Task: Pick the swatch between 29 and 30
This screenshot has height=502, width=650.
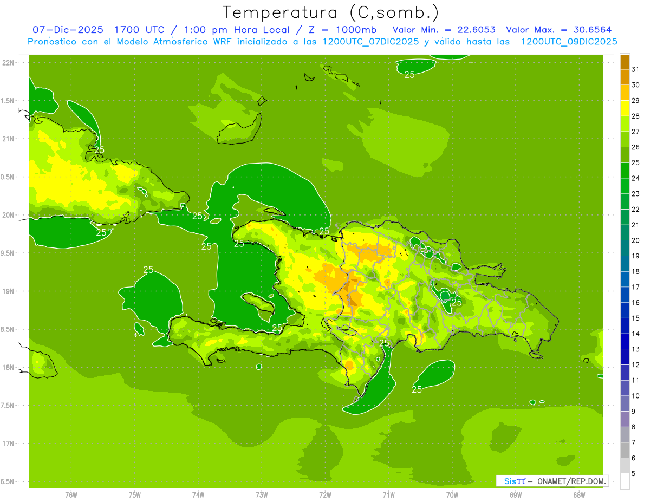Action: pyautogui.click(x=625, y=93)
